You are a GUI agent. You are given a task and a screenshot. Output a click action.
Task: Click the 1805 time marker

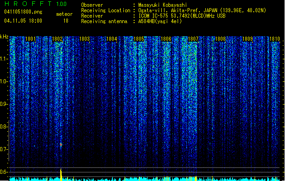click(139, 39)
